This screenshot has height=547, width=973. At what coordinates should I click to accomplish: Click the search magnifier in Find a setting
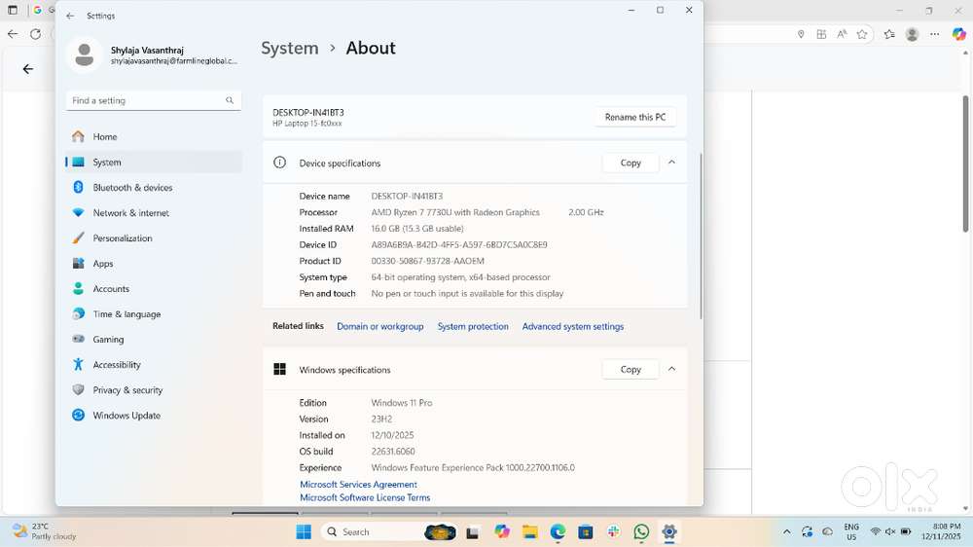pos(230,100)
